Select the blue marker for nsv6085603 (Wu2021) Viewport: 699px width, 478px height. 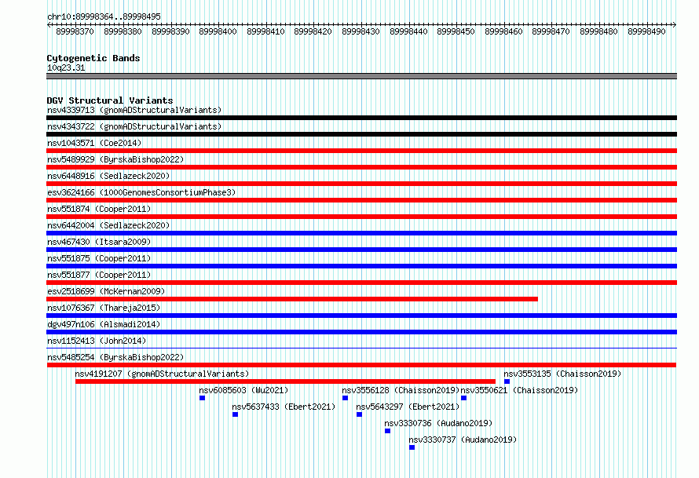pos(203,398)
